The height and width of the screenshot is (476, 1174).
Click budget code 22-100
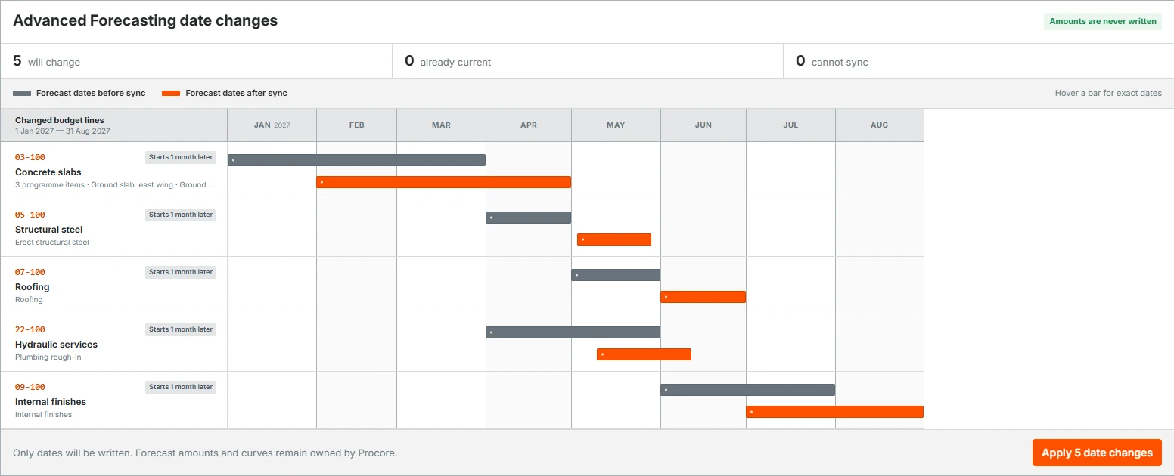(x=30, y=329)
